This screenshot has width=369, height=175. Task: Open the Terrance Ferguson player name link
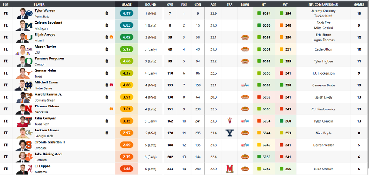(x=49, y=58)
